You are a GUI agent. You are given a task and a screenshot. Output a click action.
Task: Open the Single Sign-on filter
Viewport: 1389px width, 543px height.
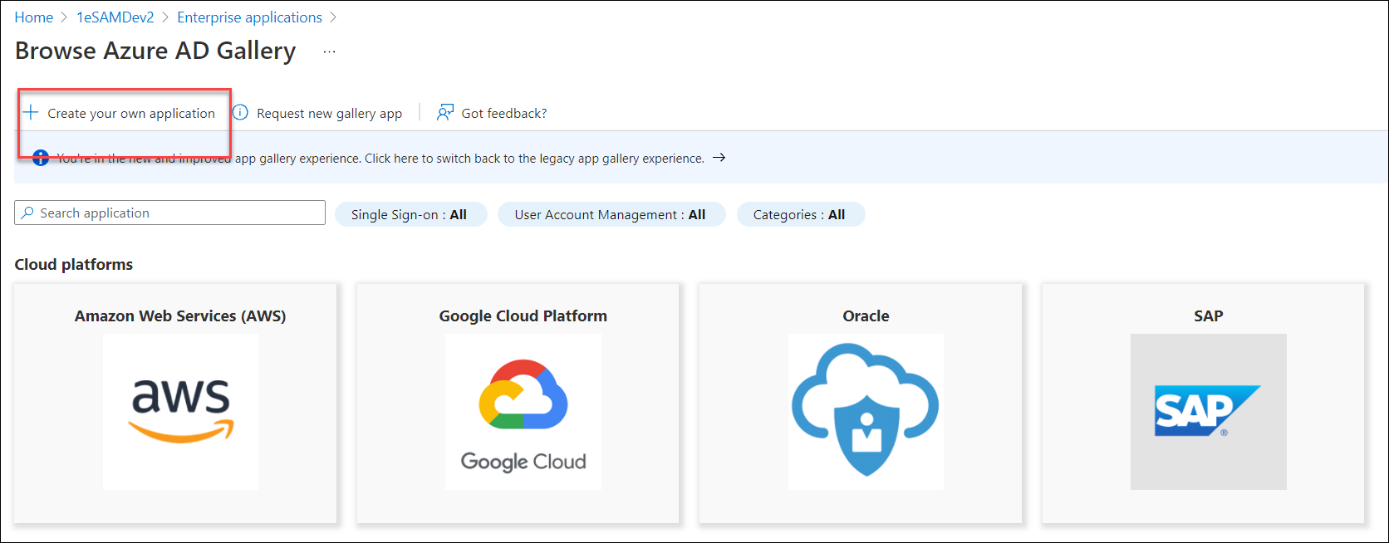(410, 214)
